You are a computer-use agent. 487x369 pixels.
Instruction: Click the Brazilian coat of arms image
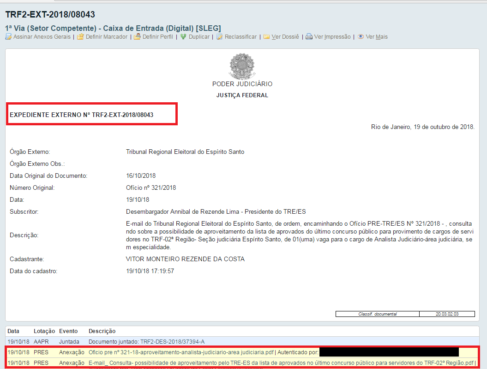[242, 65]
